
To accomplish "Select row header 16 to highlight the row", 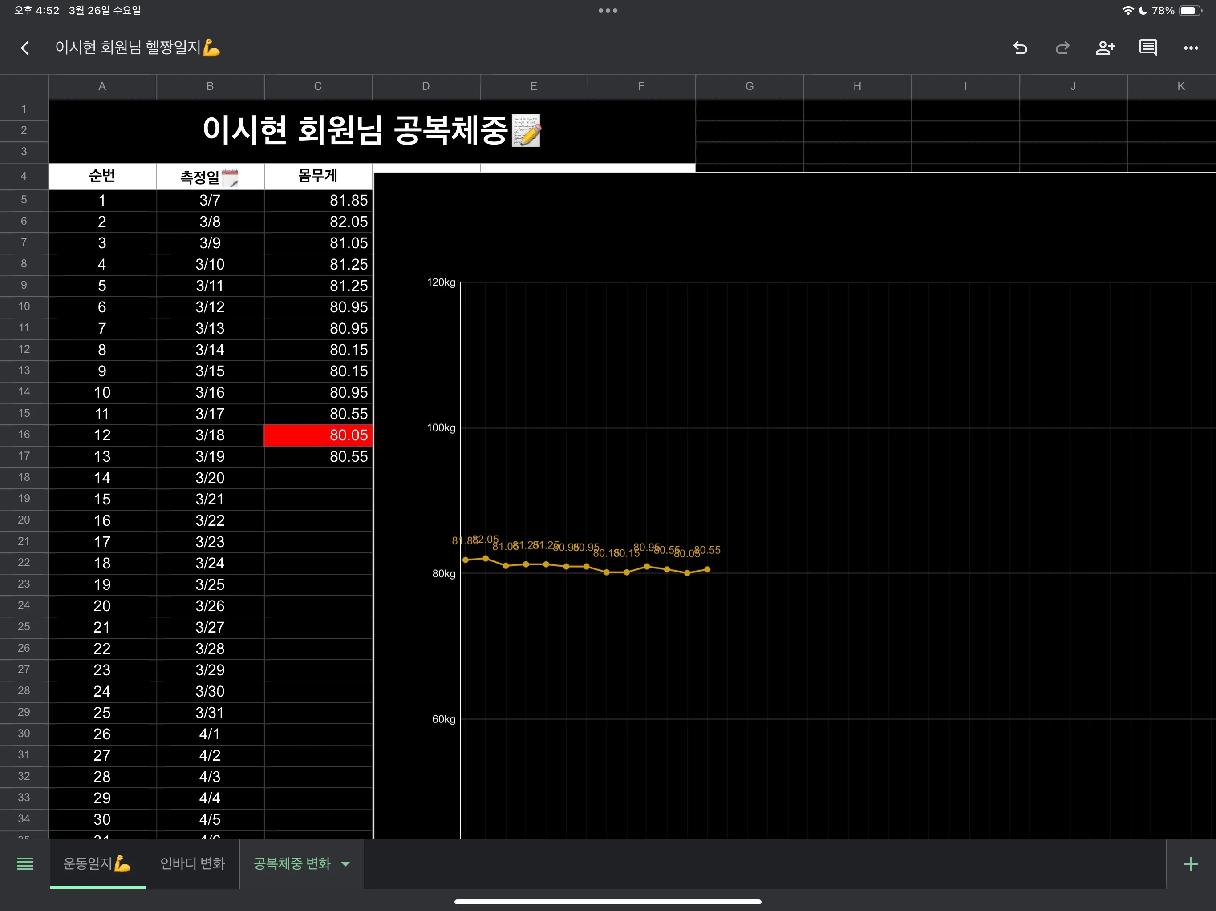I will tap(24, 435).
